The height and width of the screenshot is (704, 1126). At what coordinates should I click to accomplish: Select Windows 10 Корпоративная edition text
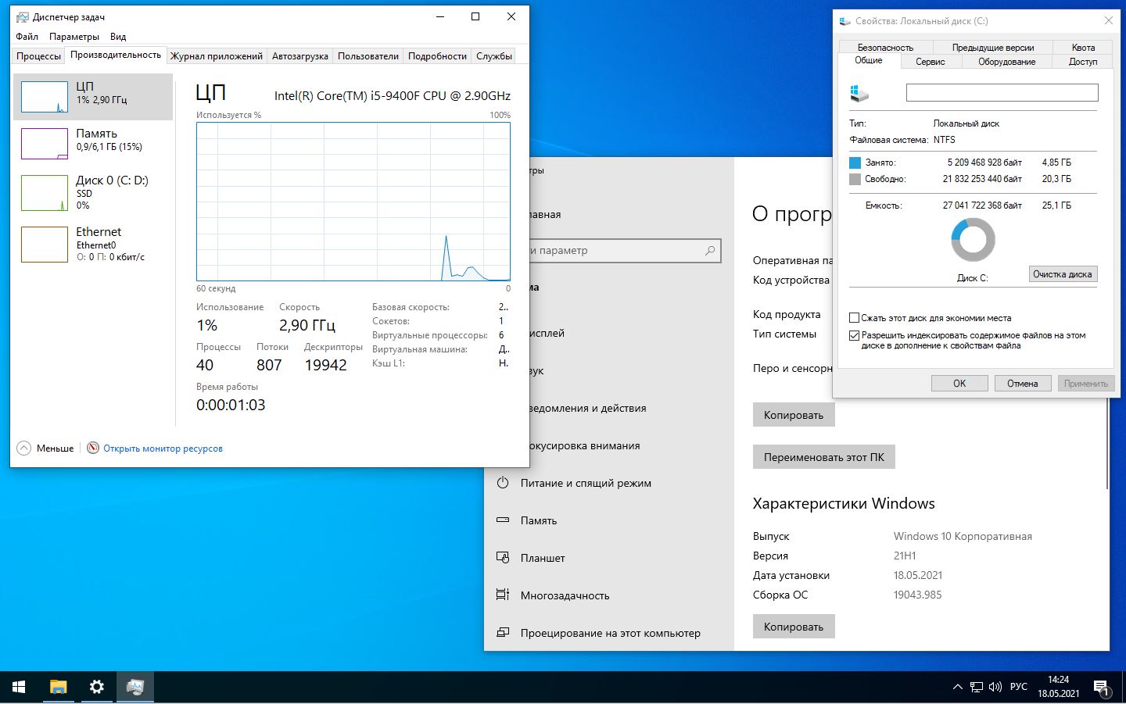pyautogui.click(x=963, y=536)
